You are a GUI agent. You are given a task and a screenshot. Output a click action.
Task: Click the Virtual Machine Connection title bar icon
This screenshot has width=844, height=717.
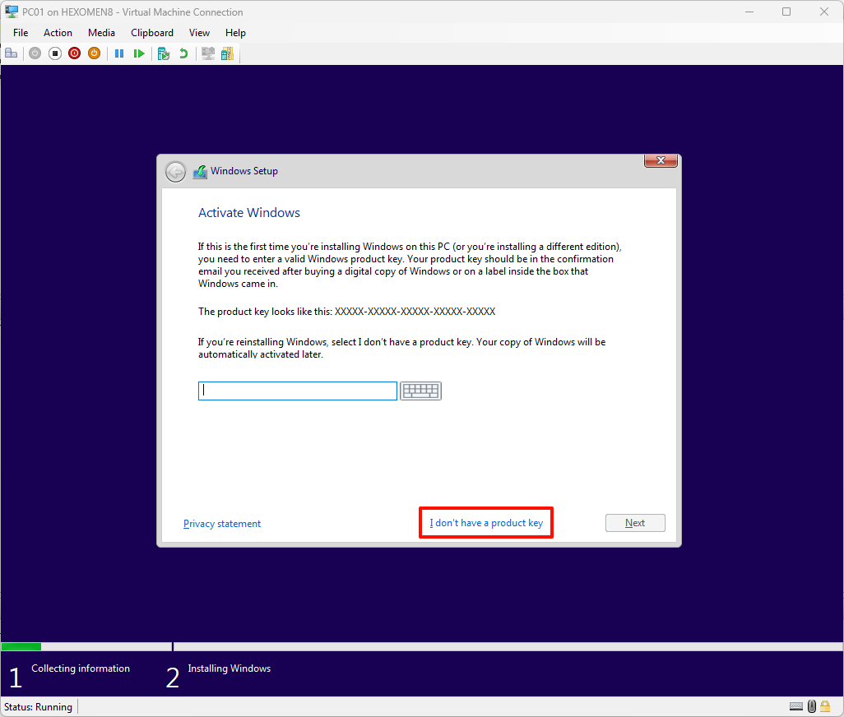point(12,12)
